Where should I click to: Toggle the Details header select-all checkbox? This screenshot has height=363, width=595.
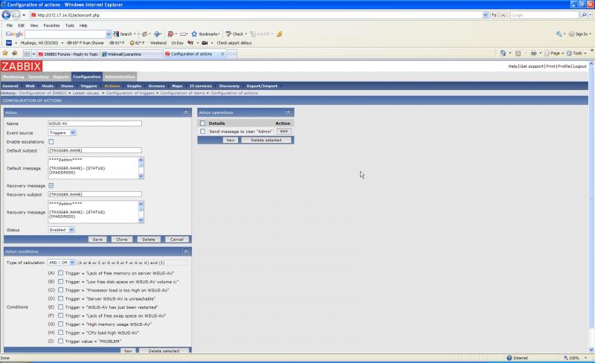pos(202,123)
